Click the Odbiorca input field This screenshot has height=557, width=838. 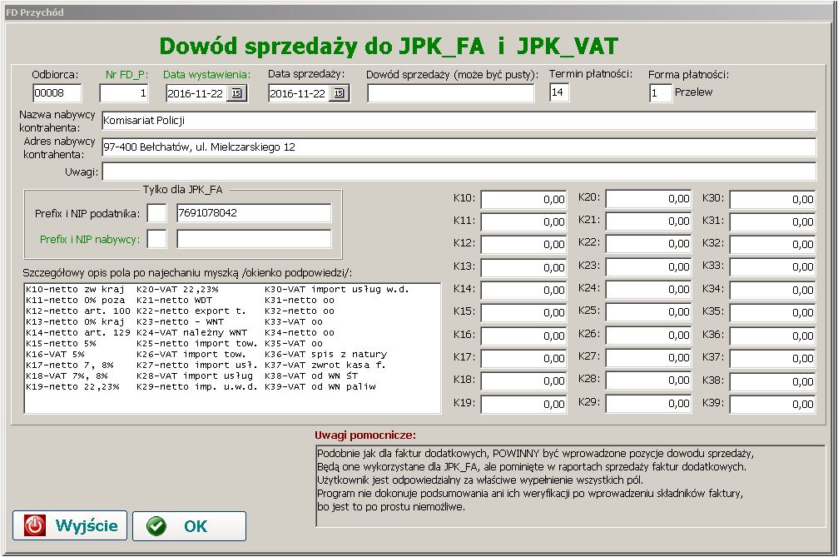(57, 93)
